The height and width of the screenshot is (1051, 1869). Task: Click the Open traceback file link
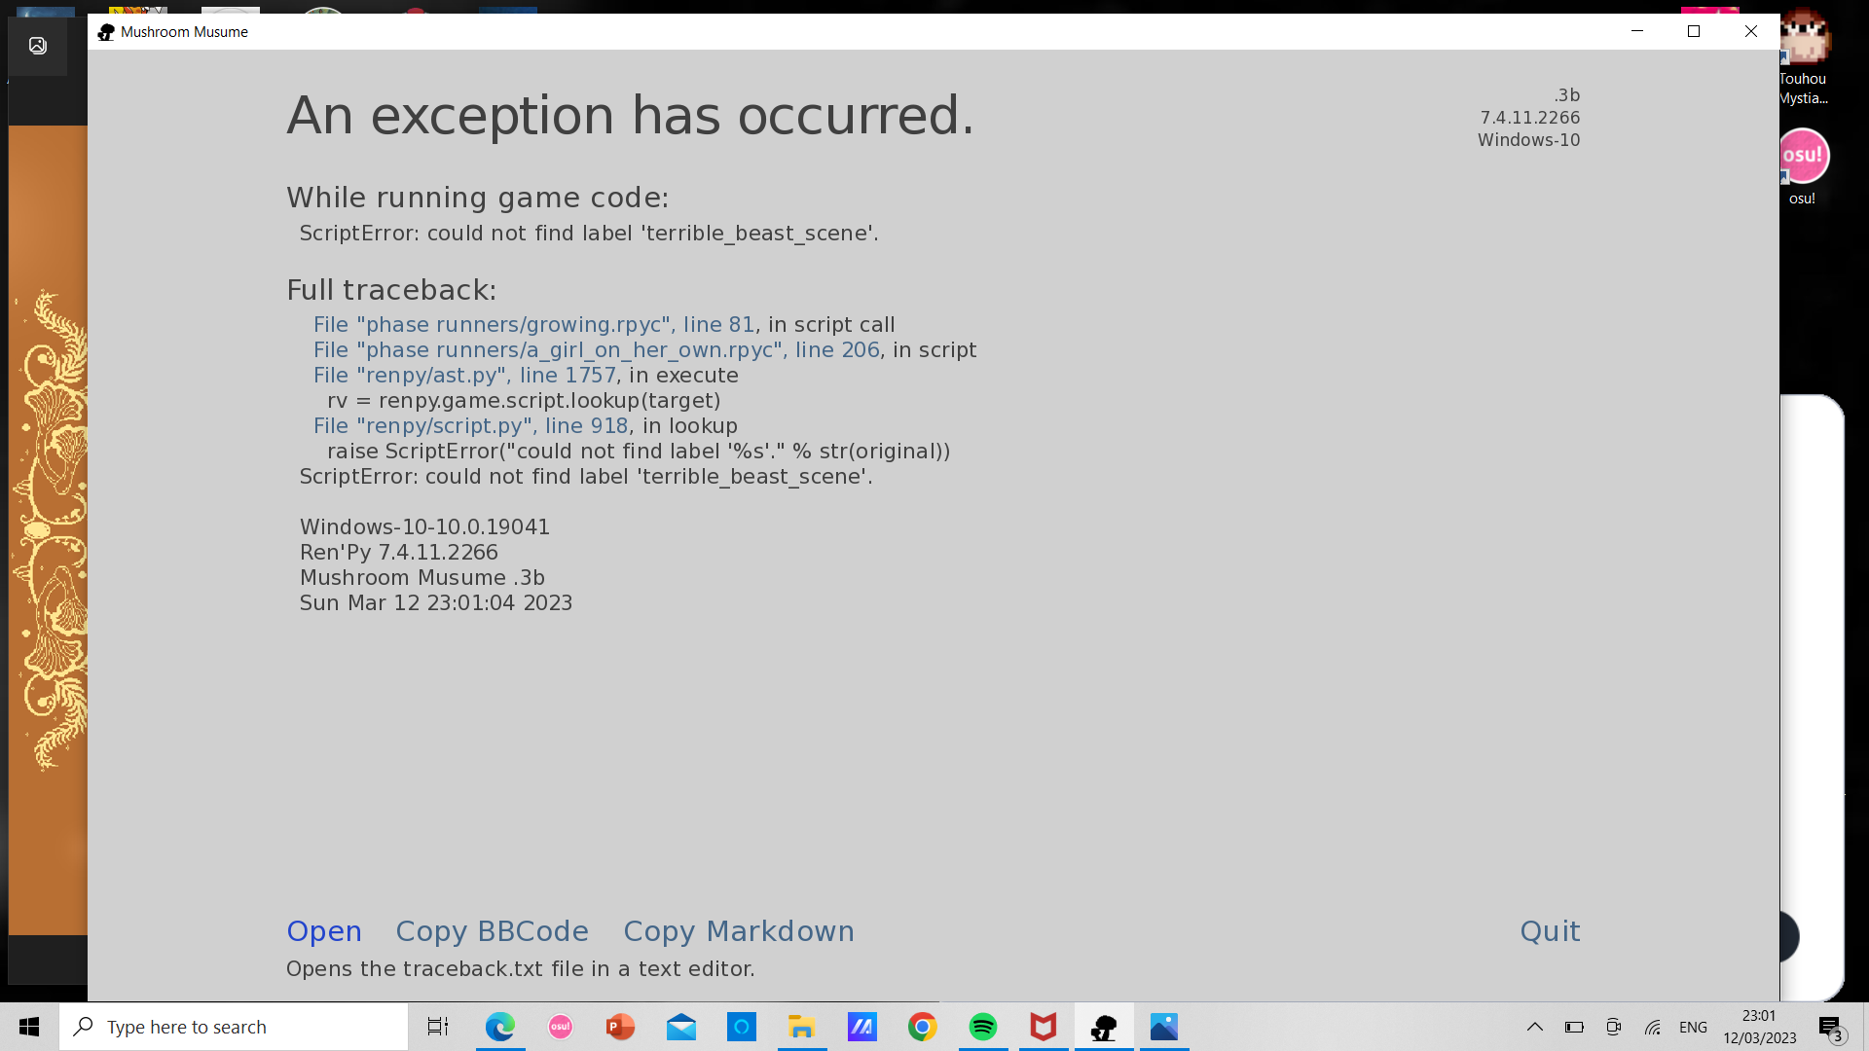tap(326, 930)
